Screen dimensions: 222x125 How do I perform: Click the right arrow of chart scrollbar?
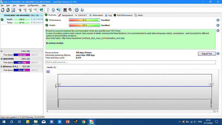217,111
